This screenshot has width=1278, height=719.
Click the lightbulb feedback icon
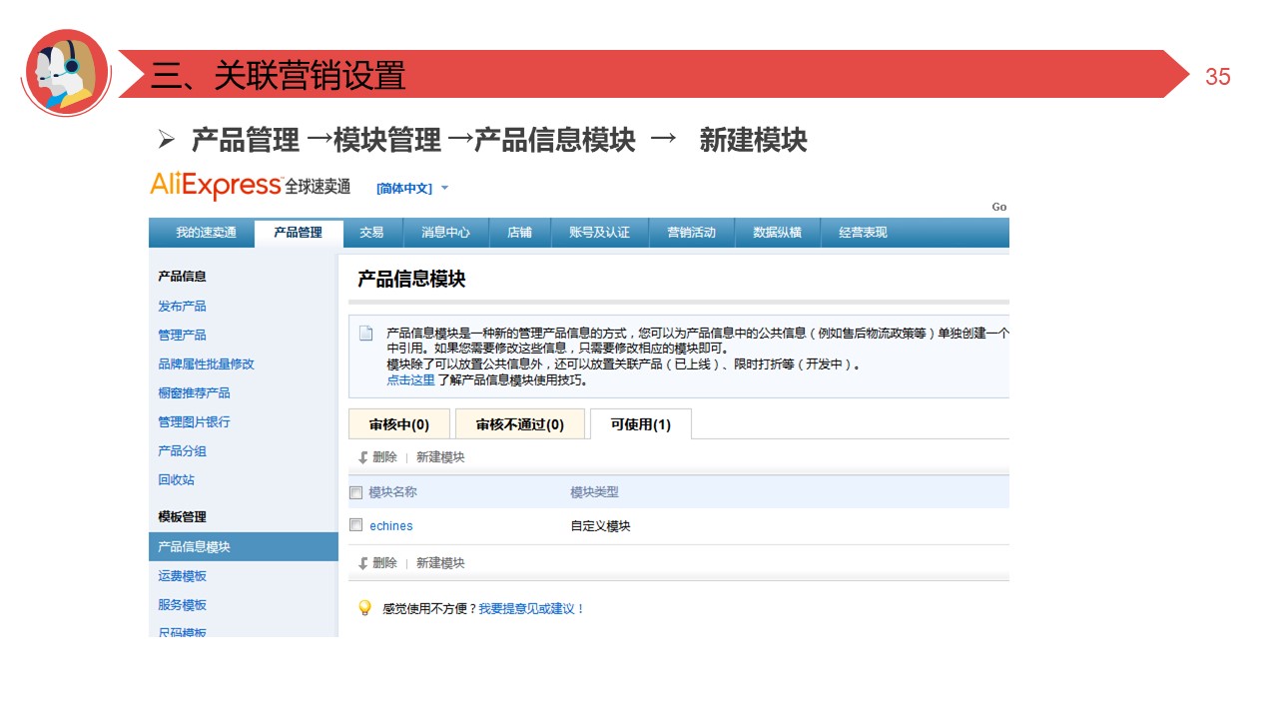[x=365, y=608]
